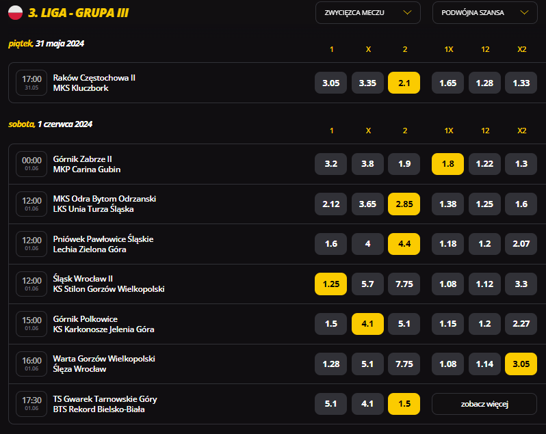Choose the 5.1 odds on TS Gwarek
The width and height of the screenshot is (546, 434).
(x=330, y=404)
